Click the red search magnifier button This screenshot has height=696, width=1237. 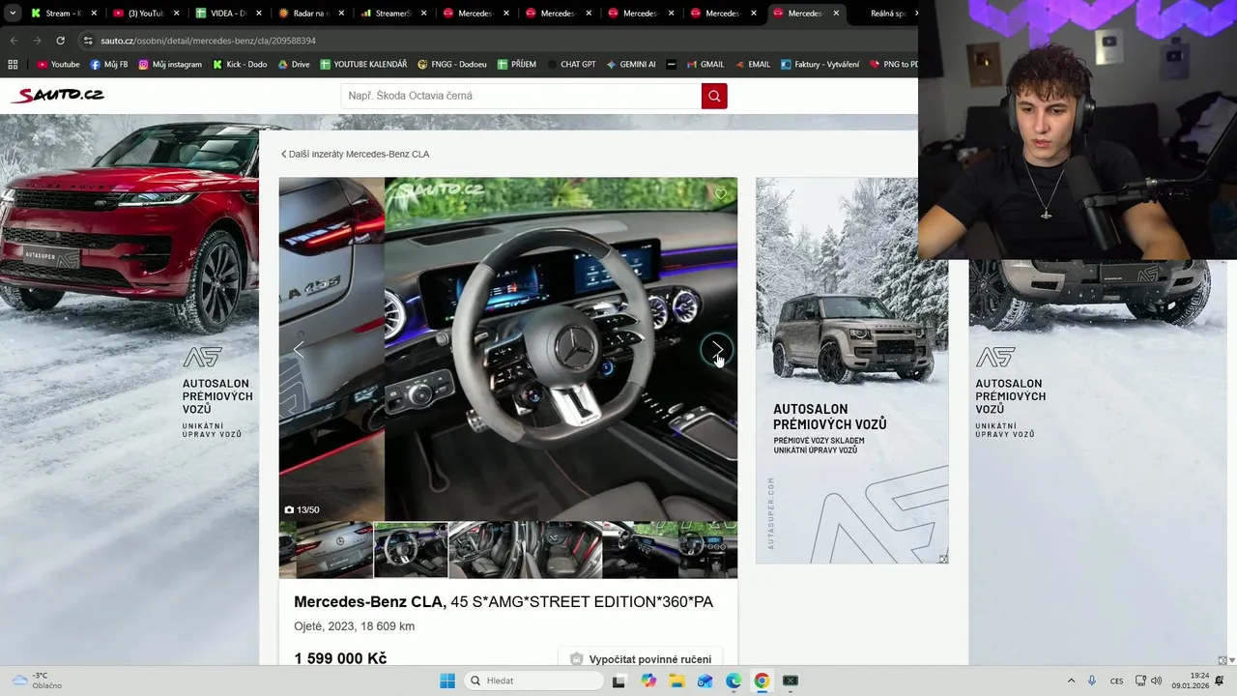pyautogui.click(x=714, y=96)
